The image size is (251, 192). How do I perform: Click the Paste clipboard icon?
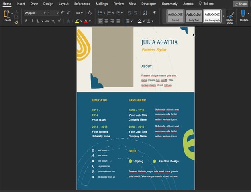(x=7, y=14)
